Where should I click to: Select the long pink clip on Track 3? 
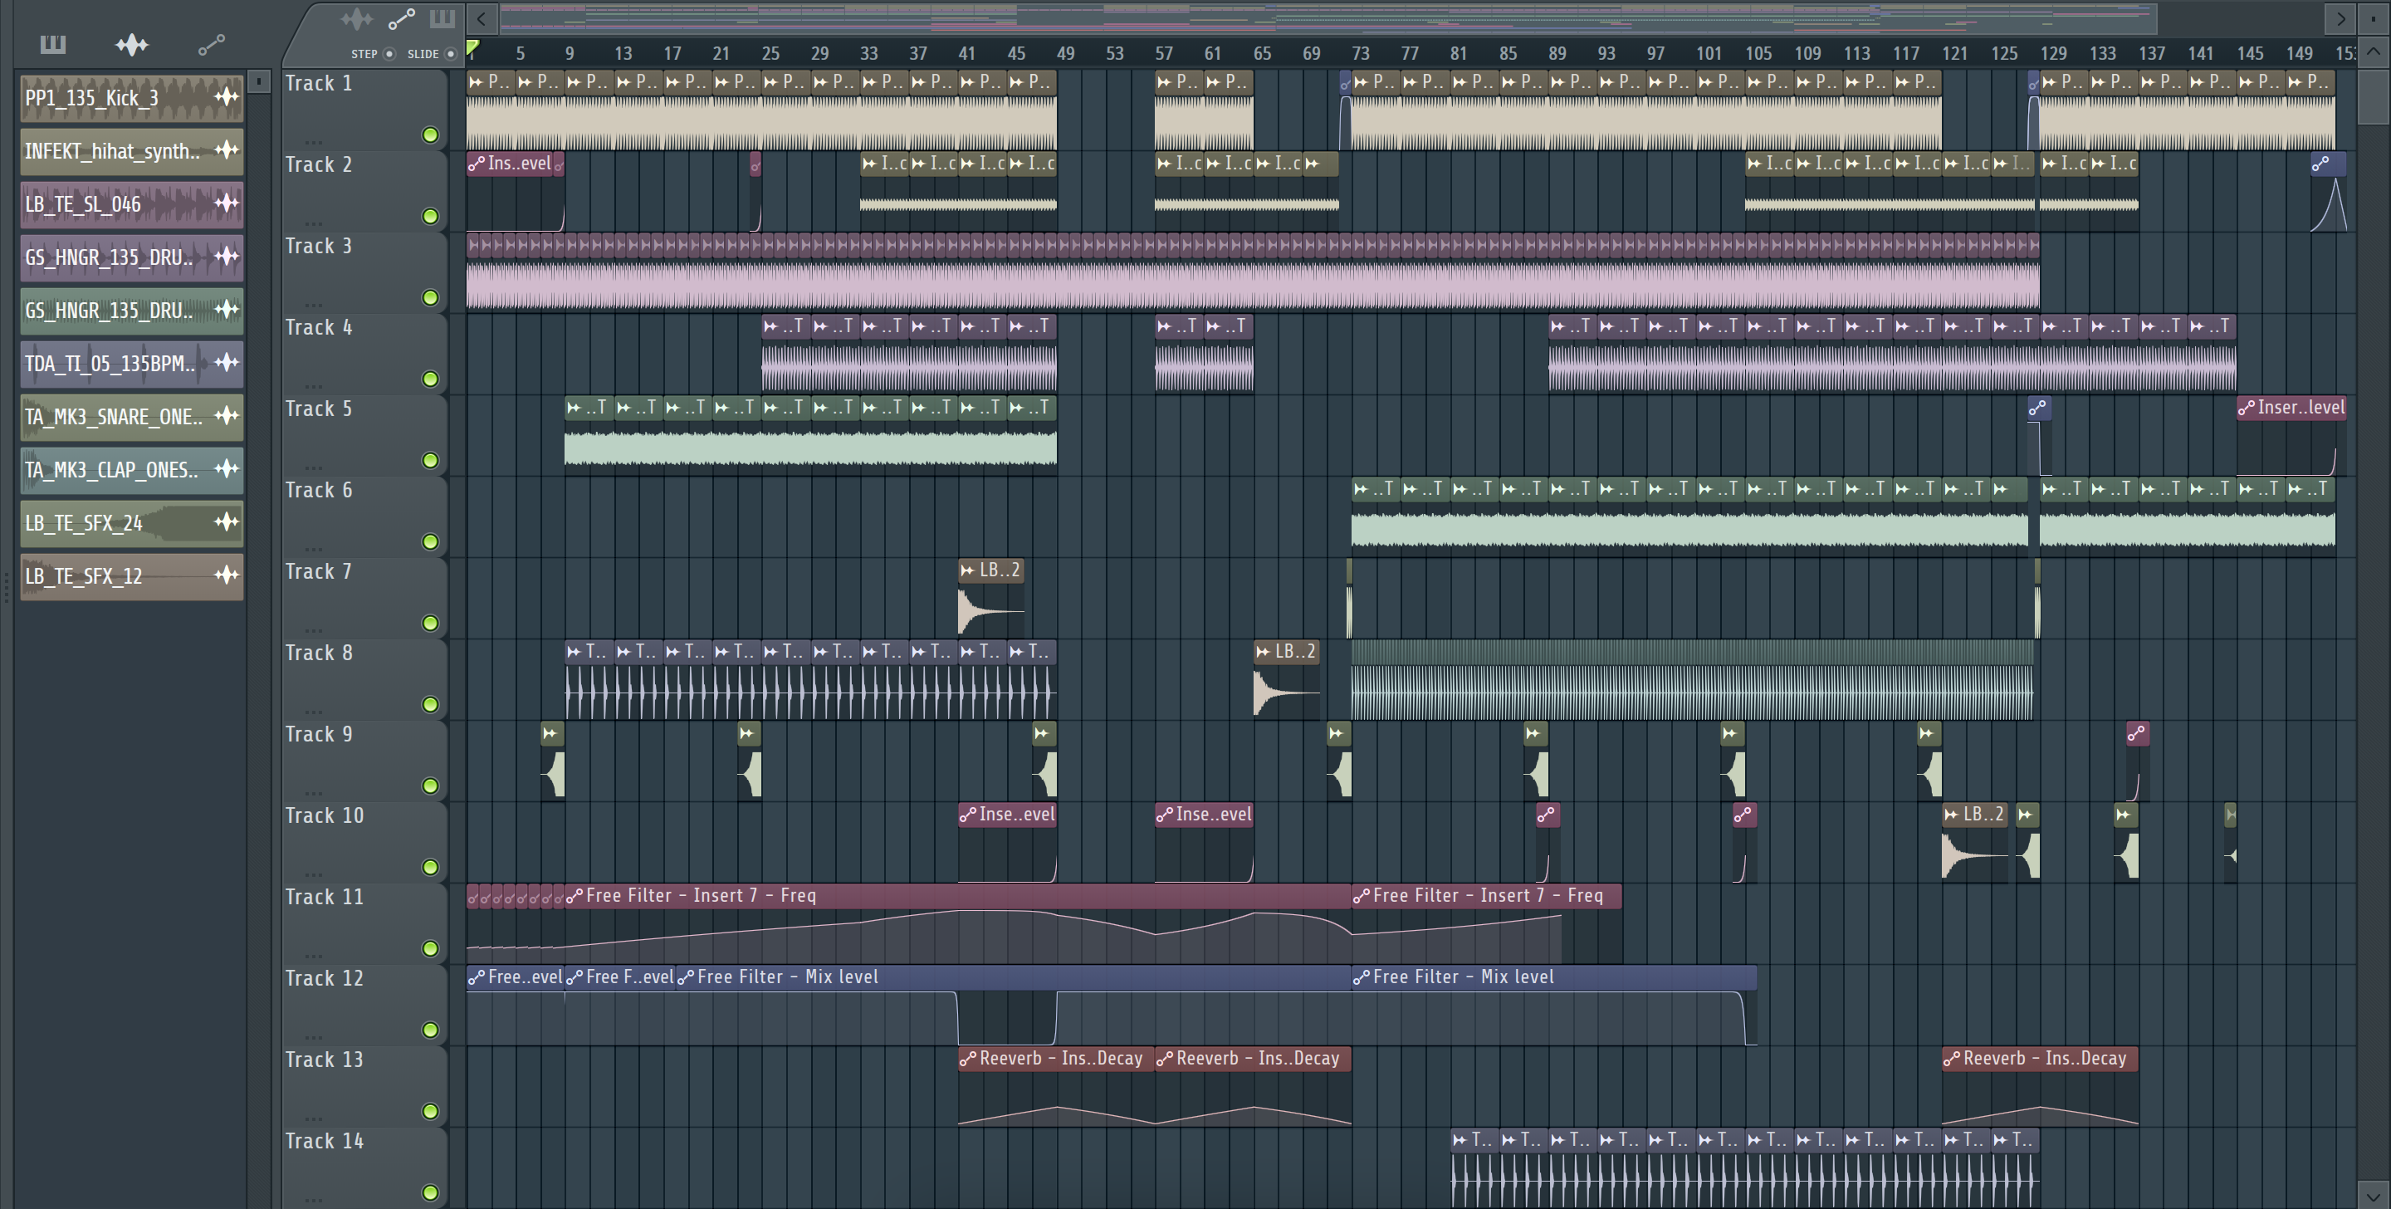(x=1253, y=272)
